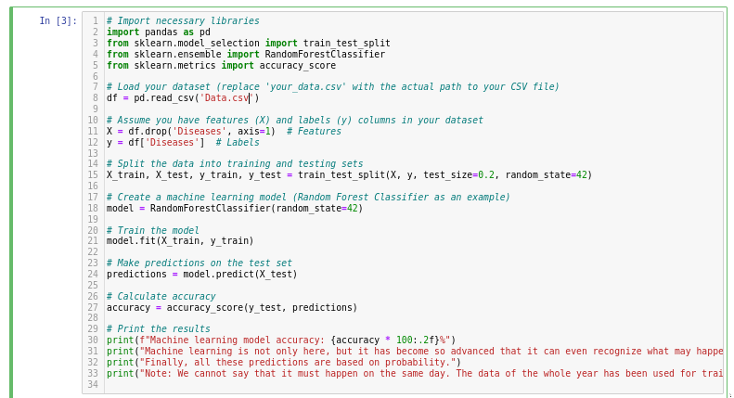The image size is (734, 398).
Task: Click the '# Import necessary libraries' comment
Action: pyautogui.click(x=183, y=20)
